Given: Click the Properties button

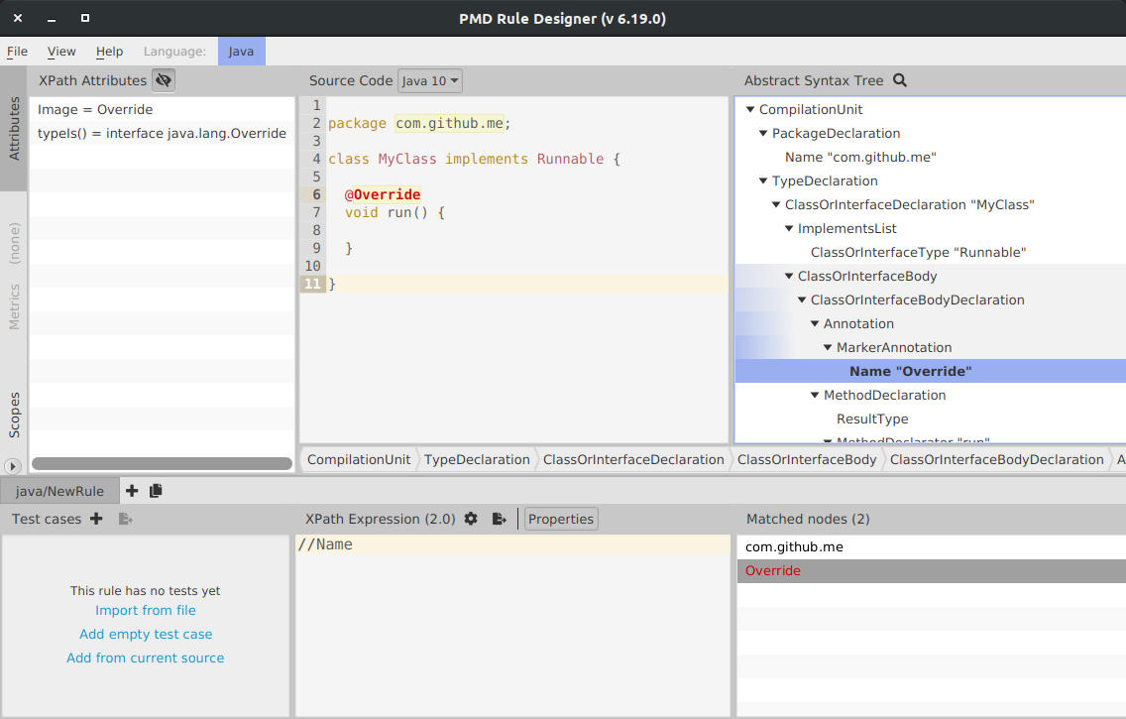Looking at the screenshot, I should click(561, 519).
